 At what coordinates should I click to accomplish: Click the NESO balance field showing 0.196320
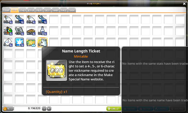(x=28, y=108)
